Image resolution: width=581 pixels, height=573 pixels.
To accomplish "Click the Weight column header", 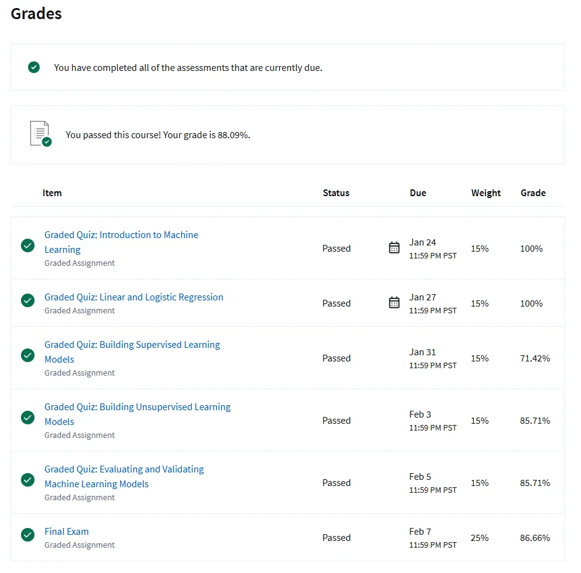I will (486, 193).
